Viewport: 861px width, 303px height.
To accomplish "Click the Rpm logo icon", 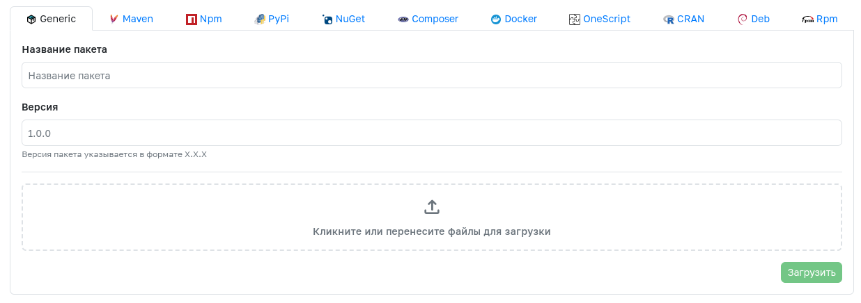I will (808, 19).
